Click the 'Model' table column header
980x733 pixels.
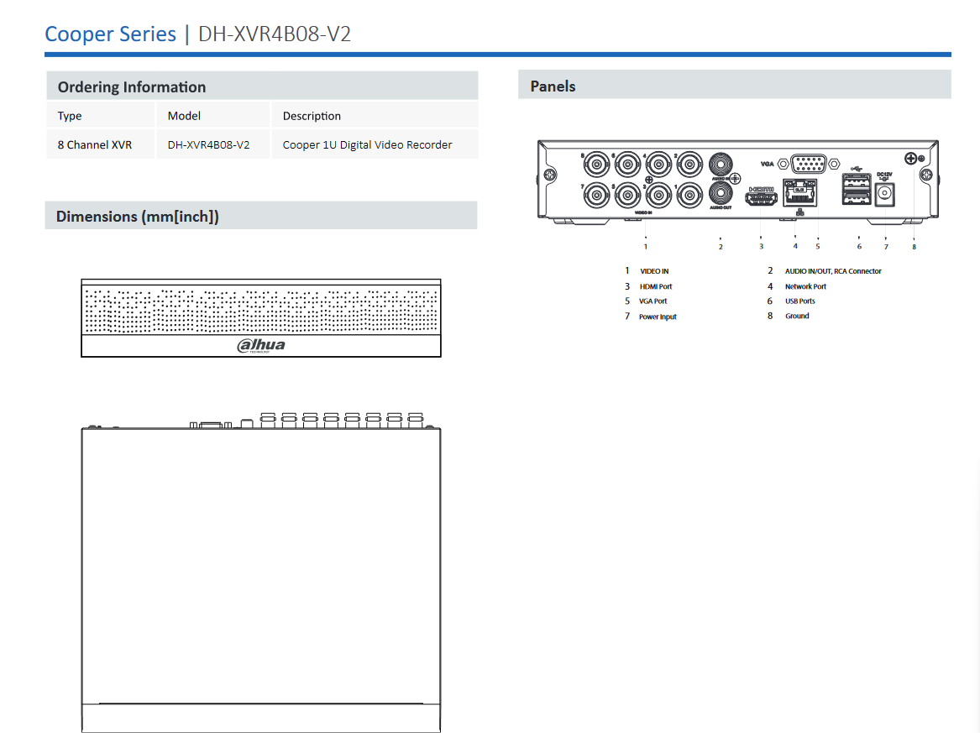click(x=185, y=116)
